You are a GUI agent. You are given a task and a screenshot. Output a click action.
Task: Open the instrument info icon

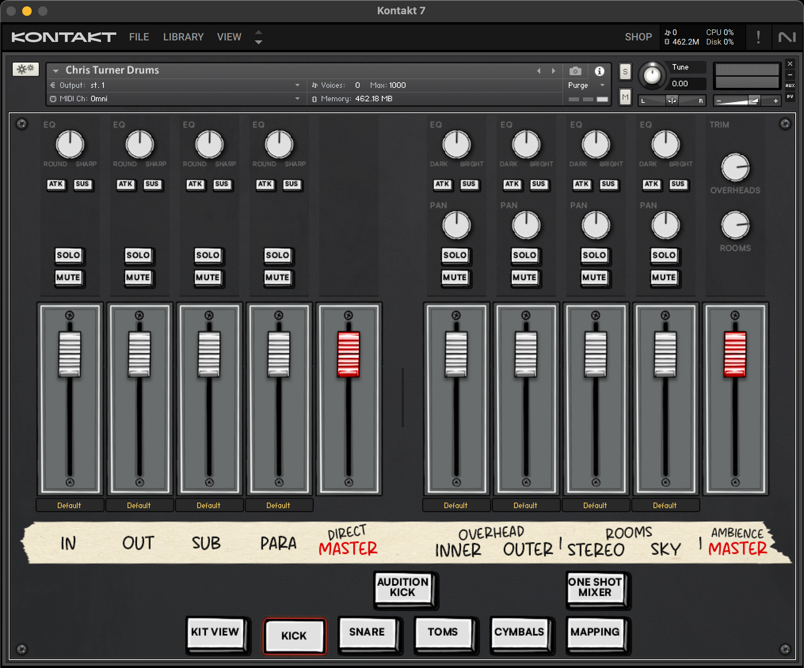(x=599, y=71)
